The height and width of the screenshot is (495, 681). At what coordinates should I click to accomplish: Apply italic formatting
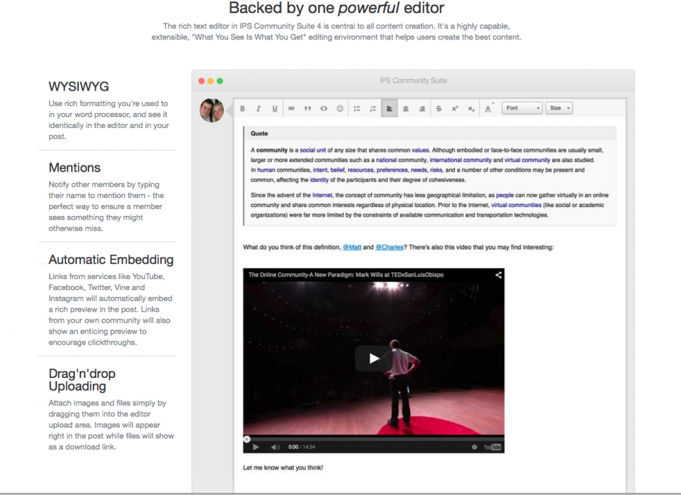tap(259, 108)
